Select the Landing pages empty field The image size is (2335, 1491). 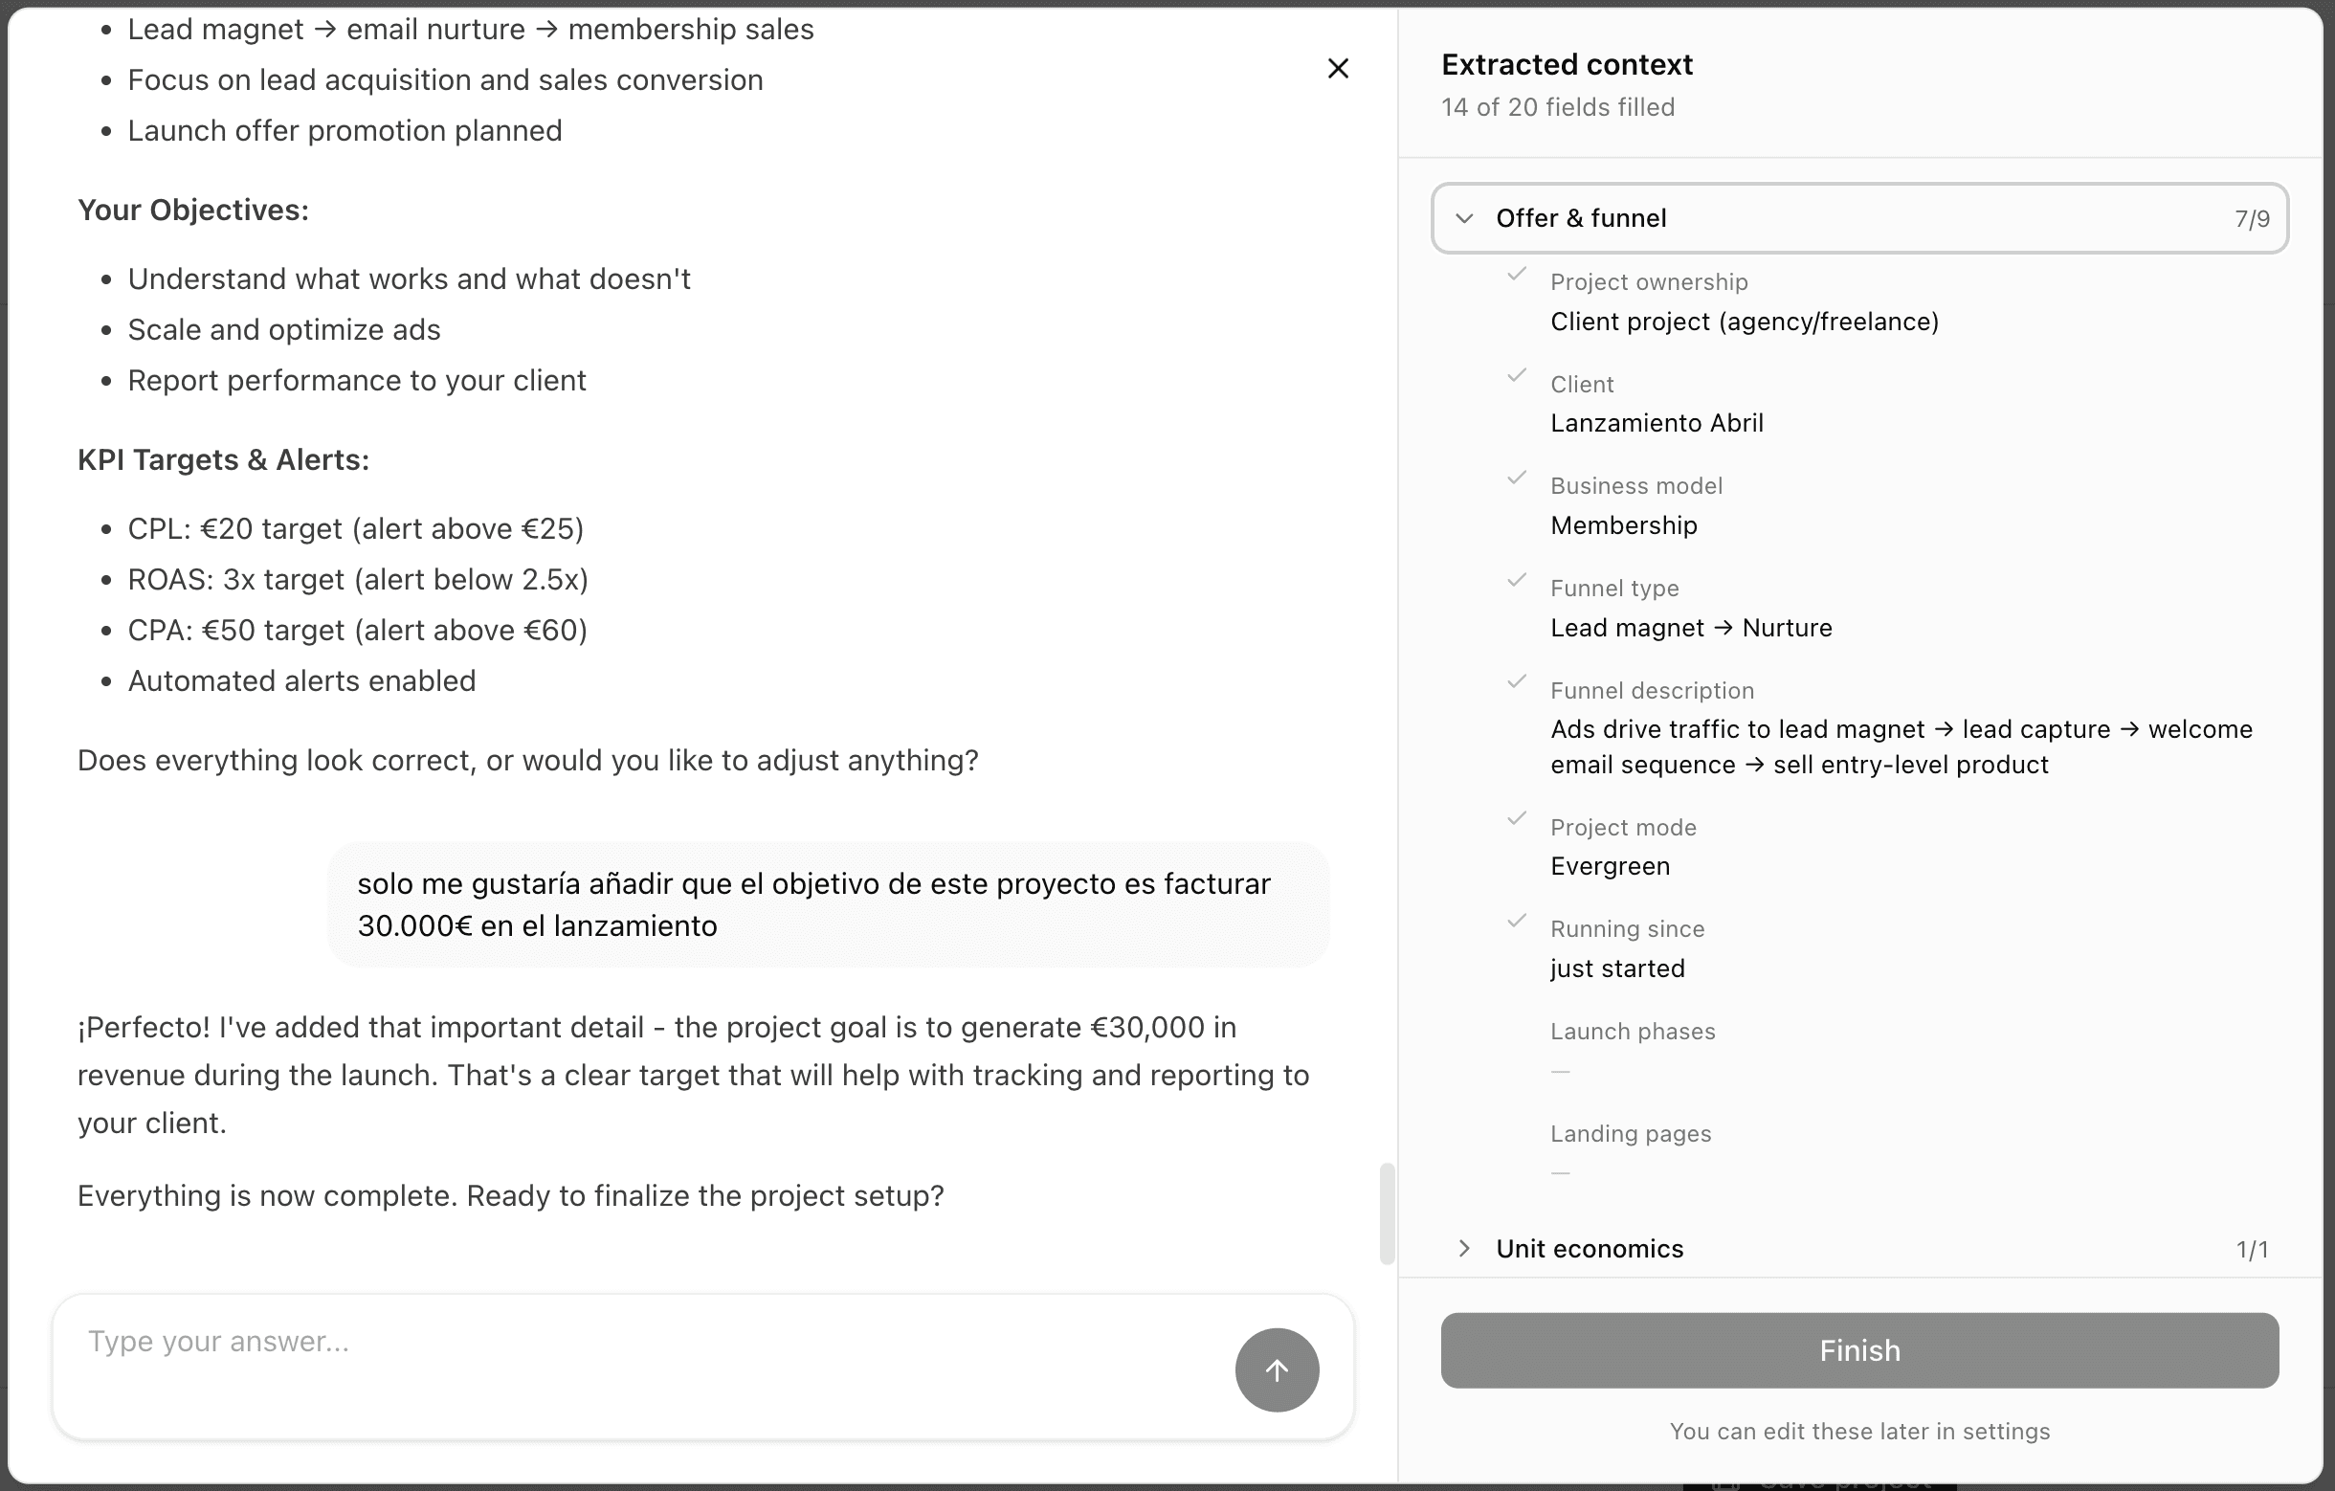tap(1560, 1173)
